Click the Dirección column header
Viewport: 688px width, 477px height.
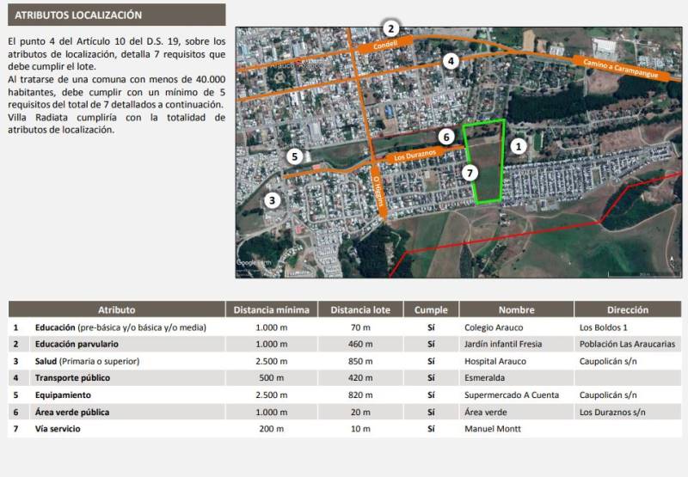tap(628, 310)
